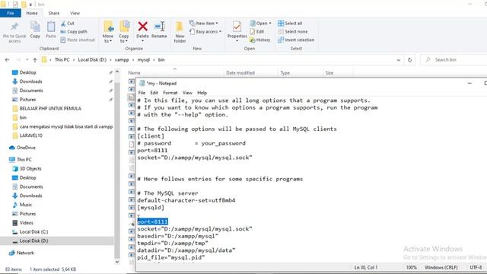Open address bar history dropdown
The width and height of the screenshot is (487, 274).
pyautogui.click(x=399, y=60)
